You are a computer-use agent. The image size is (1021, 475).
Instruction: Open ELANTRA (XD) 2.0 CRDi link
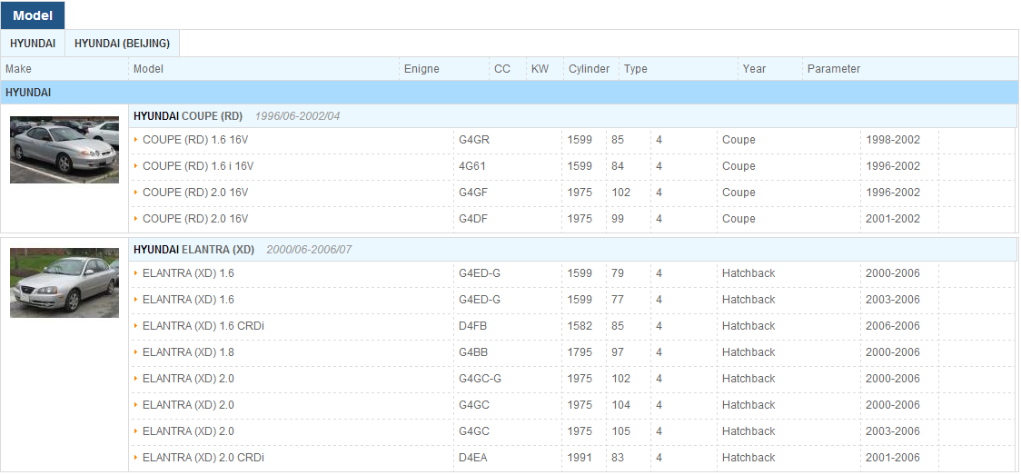[x=203, y=458]
